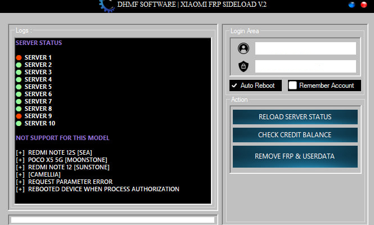Click the DHMF gear logo icon
This screenshot has width=374, height=225.
pos(107,6)
